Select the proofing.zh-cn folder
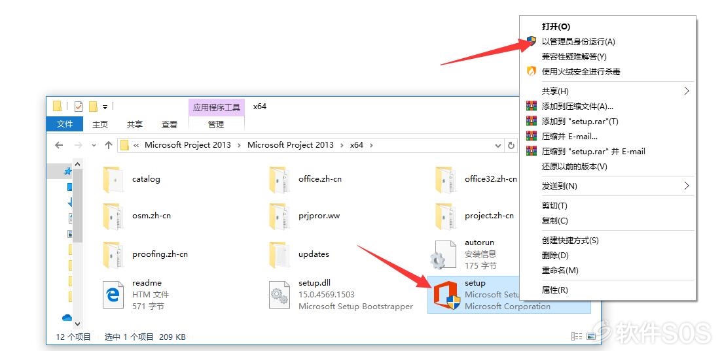Image resolution: width=722 pixels, height=351 pixels. pos(145,254)
